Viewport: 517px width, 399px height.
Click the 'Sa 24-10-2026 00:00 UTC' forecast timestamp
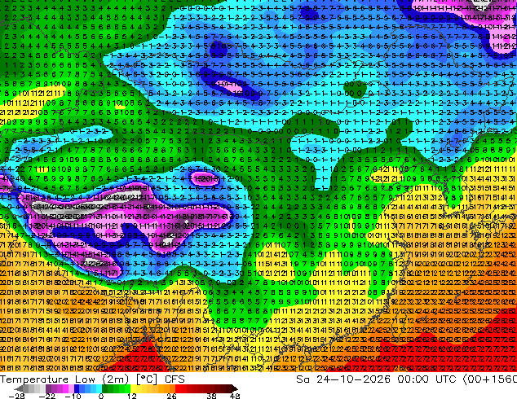tap(376, 379)
